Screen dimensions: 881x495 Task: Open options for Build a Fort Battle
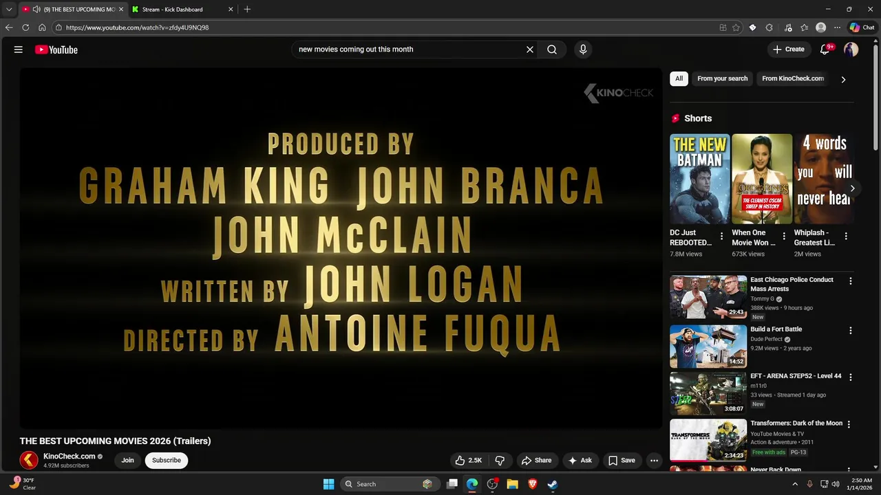pos(850,330)
